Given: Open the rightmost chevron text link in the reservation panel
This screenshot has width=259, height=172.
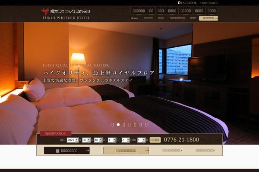Looking at the screenshot, I should pyautogui.click(x=205, y=150).
